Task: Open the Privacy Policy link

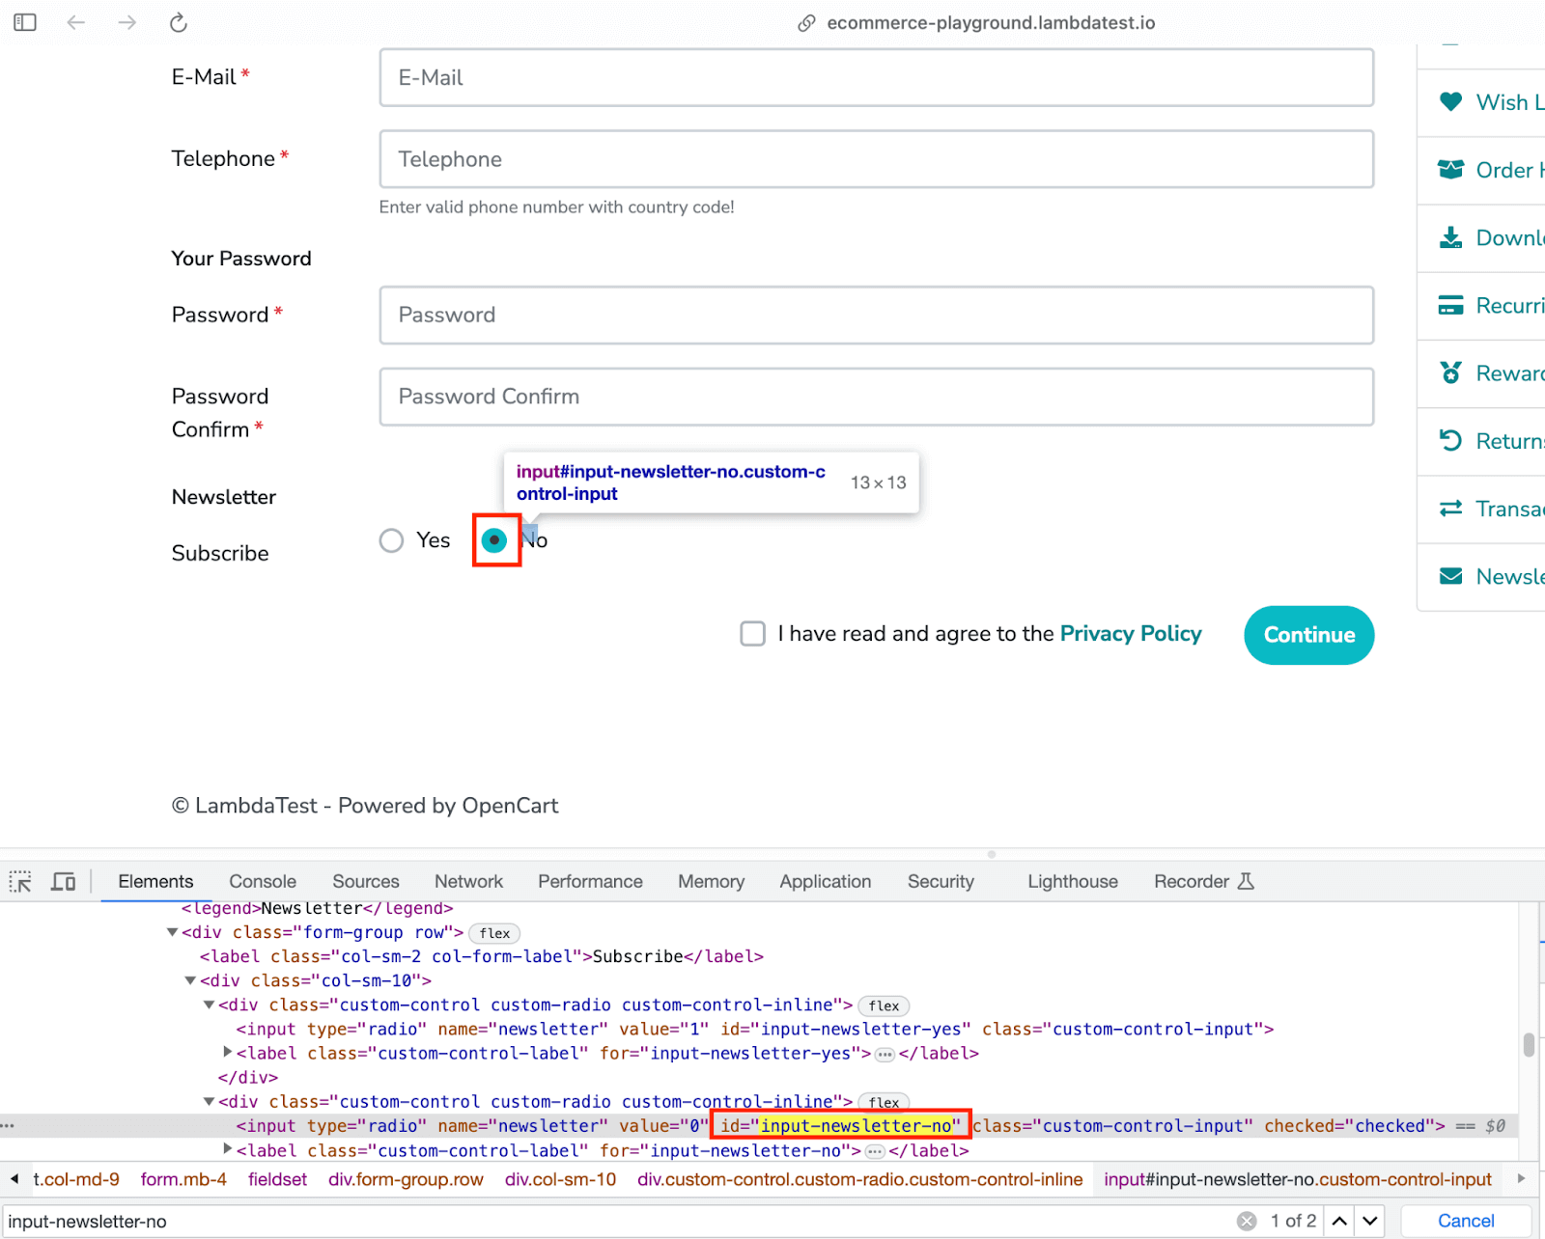Action: (x=1131, y=634)
